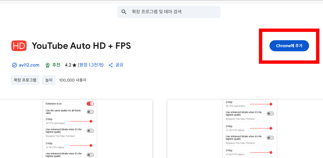
Task: Click the 'Use the same quality for all frame rates' toggle
Action: (90, 112)
